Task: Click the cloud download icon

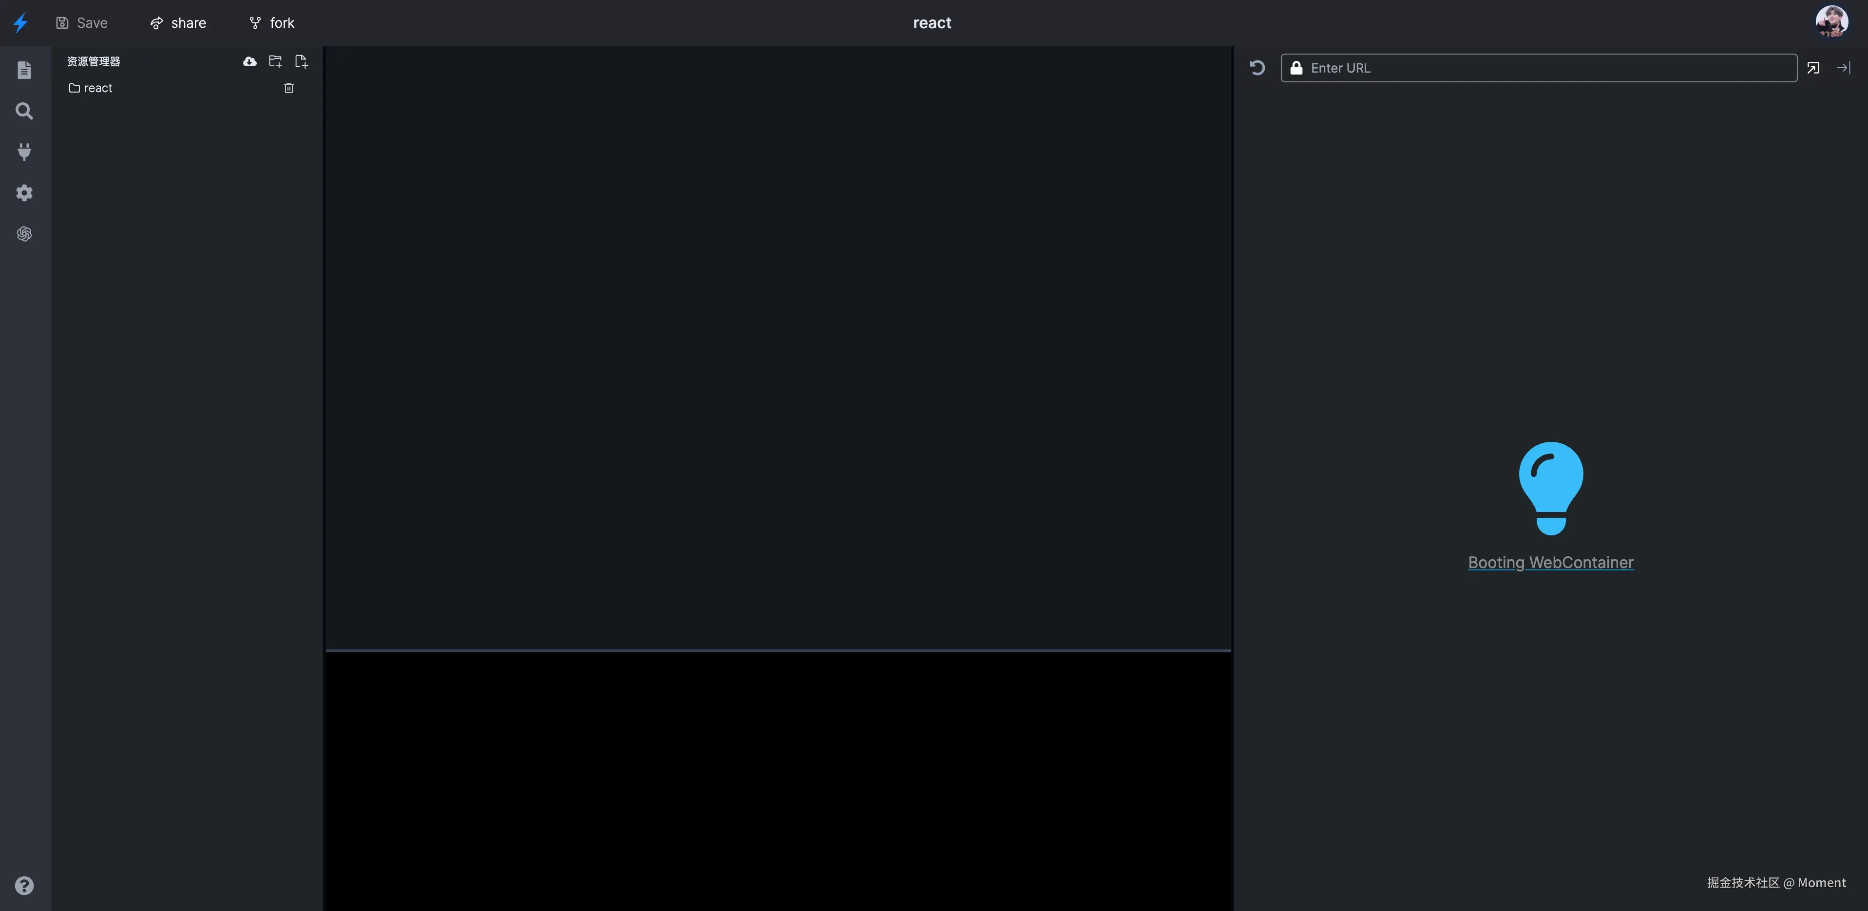Action: (x=249, y=62)
